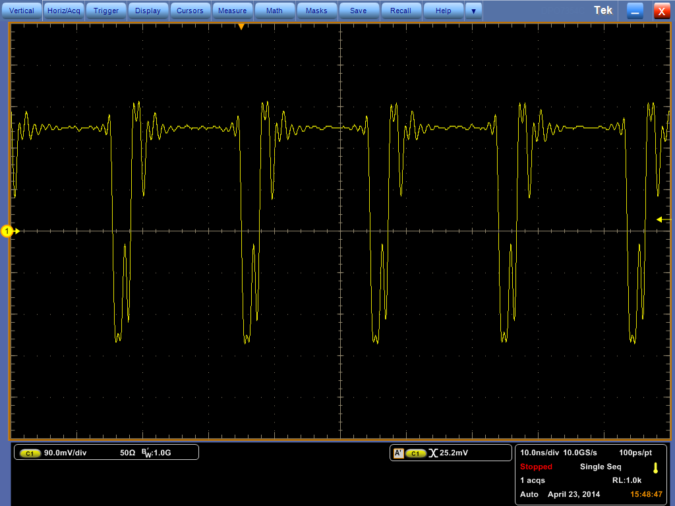Click the 15:48:47 time readout
Screen dimensions: 675x506
(646, 494)
